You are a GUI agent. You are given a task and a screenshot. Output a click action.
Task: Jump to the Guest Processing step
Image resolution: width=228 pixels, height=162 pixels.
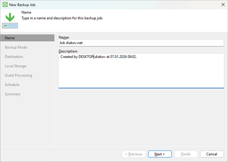[18, 76]
